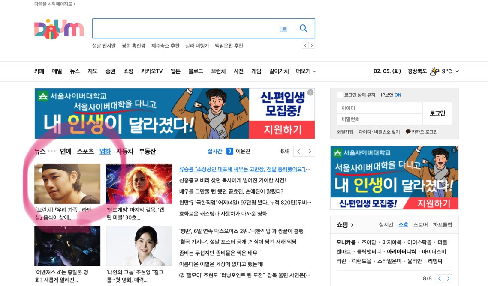This screenshot has height=286, width=488.
Task: Go to previous shopping page arrow
Action: (x=440, y=279)
